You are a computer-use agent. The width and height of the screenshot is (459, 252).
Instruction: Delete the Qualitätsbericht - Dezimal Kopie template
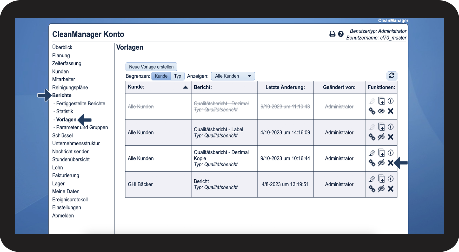click(x=390, y=163)
